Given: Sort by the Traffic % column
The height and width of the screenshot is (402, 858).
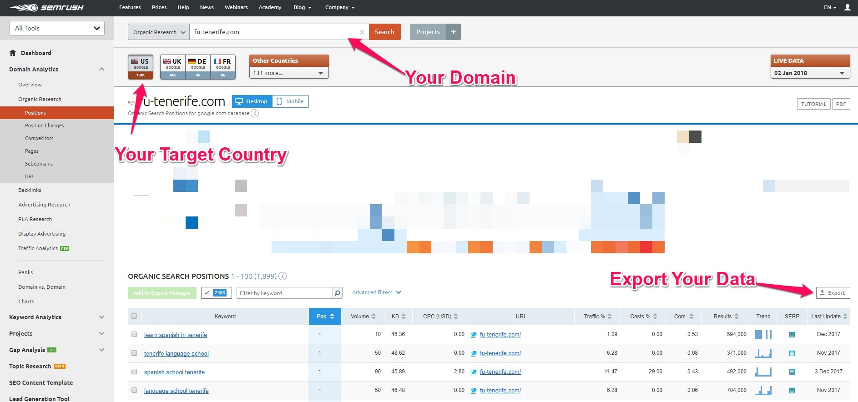Looking at the screenshot, I should pos(598,317).
